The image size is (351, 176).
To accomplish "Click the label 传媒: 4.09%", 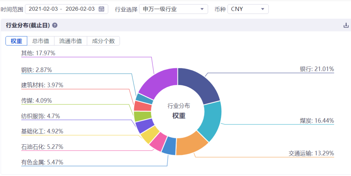I will [36, 101].
